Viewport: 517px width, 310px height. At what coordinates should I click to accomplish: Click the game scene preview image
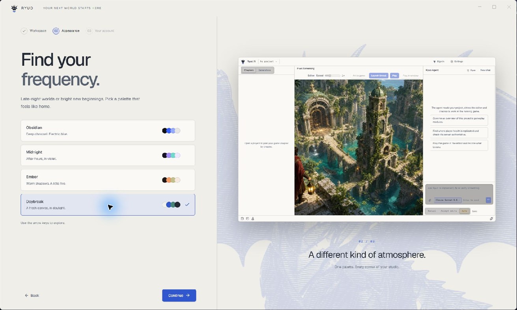pos(358,147)
